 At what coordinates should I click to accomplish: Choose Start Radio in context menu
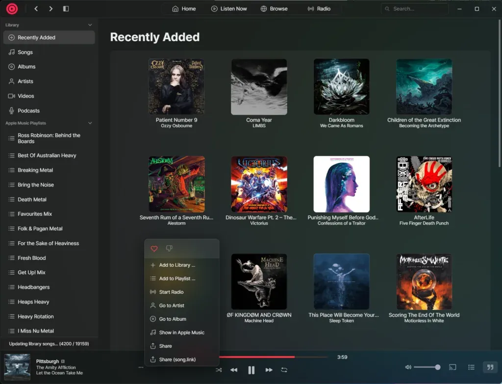[182, 292]
